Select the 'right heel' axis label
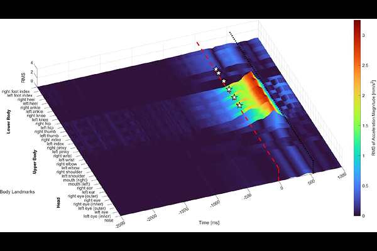This screenshot has height=251, width=377. coord(26,99)
